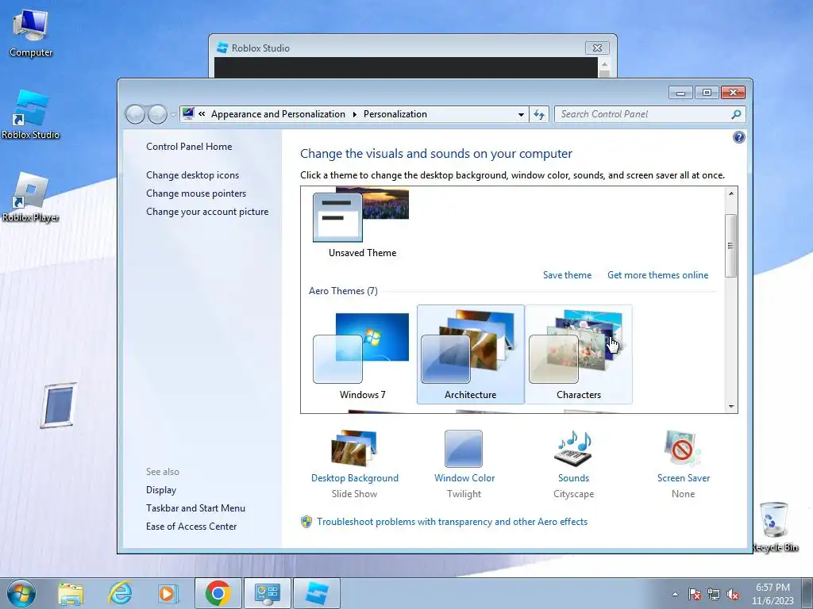
Task: Minimize the Personalization window
Action: [x=680, y=93]
